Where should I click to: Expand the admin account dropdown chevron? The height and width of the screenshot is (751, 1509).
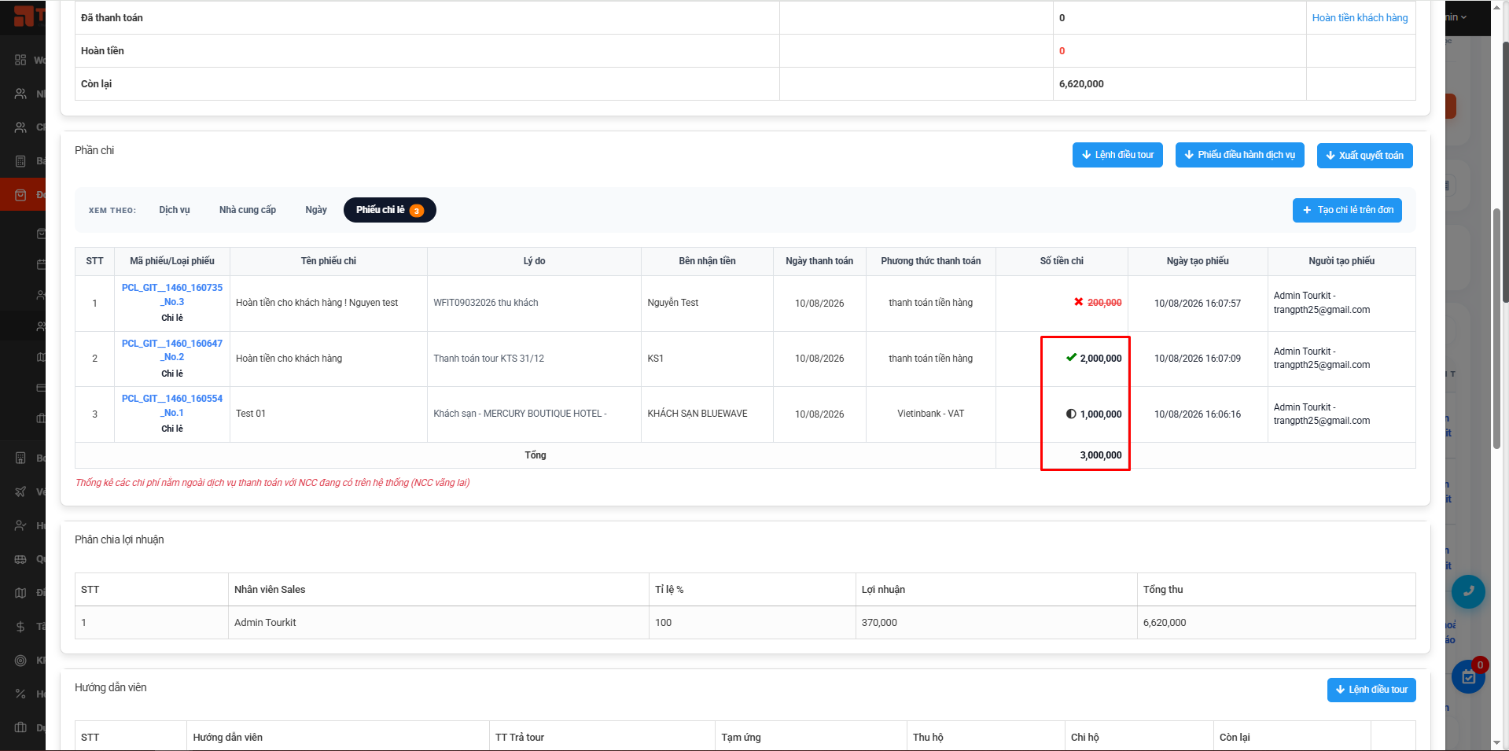[x=1463, y=17]
